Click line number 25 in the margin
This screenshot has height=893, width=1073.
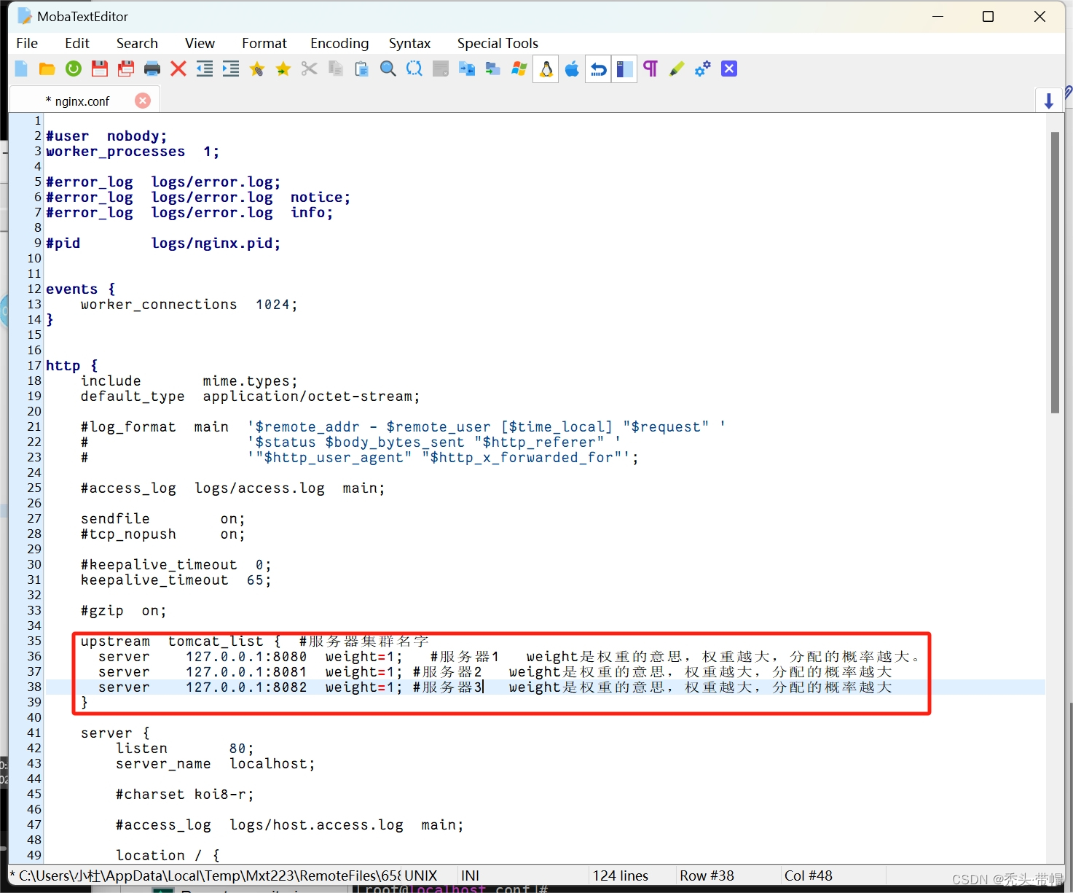point(34,488)
